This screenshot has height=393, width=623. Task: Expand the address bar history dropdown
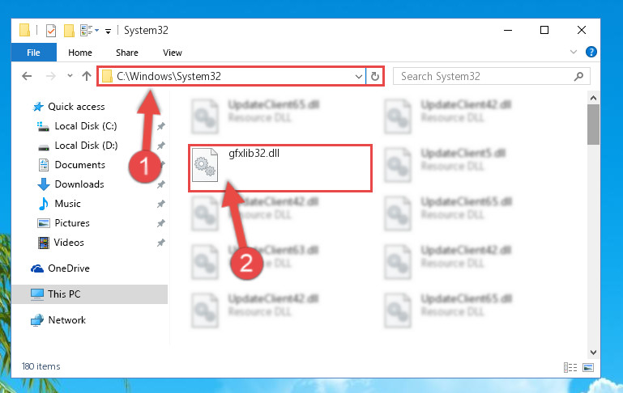point(358,76)
